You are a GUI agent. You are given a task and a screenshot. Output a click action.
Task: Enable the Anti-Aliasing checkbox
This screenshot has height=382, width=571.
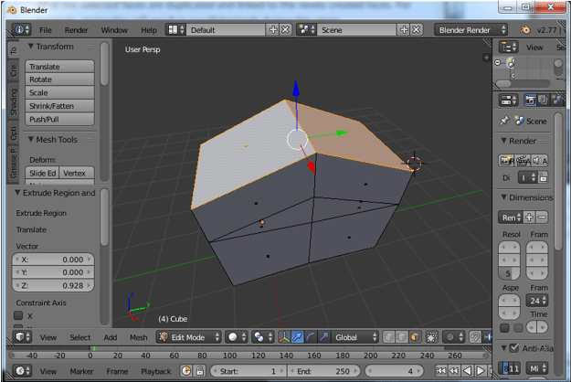(513, 348)
